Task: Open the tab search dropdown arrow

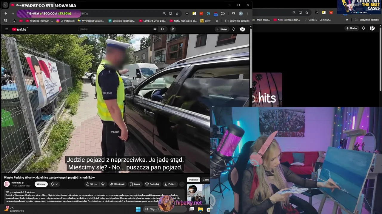Action: 5,5
